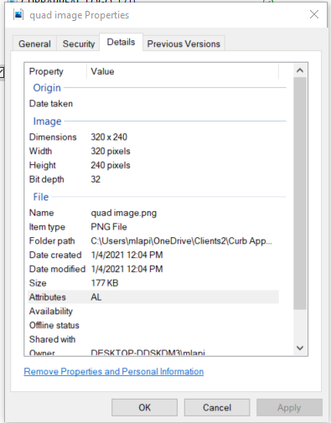331x423 pixels.
Task: Click the vertical scrollbar thumb in the list
Action: coord(300,193)
